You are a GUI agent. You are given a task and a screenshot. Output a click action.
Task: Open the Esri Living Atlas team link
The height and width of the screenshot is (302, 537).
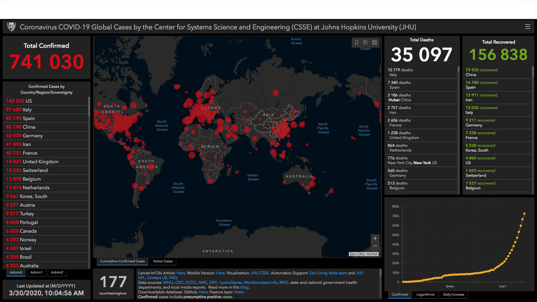click(x=328, y=273)
